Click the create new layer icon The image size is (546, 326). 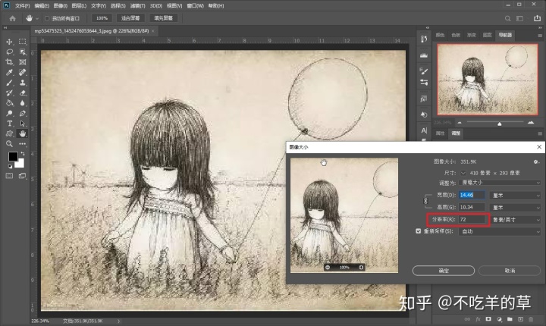[520, 319]
